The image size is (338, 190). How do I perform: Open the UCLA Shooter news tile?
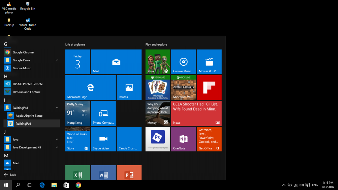click(x=196, y=113)
